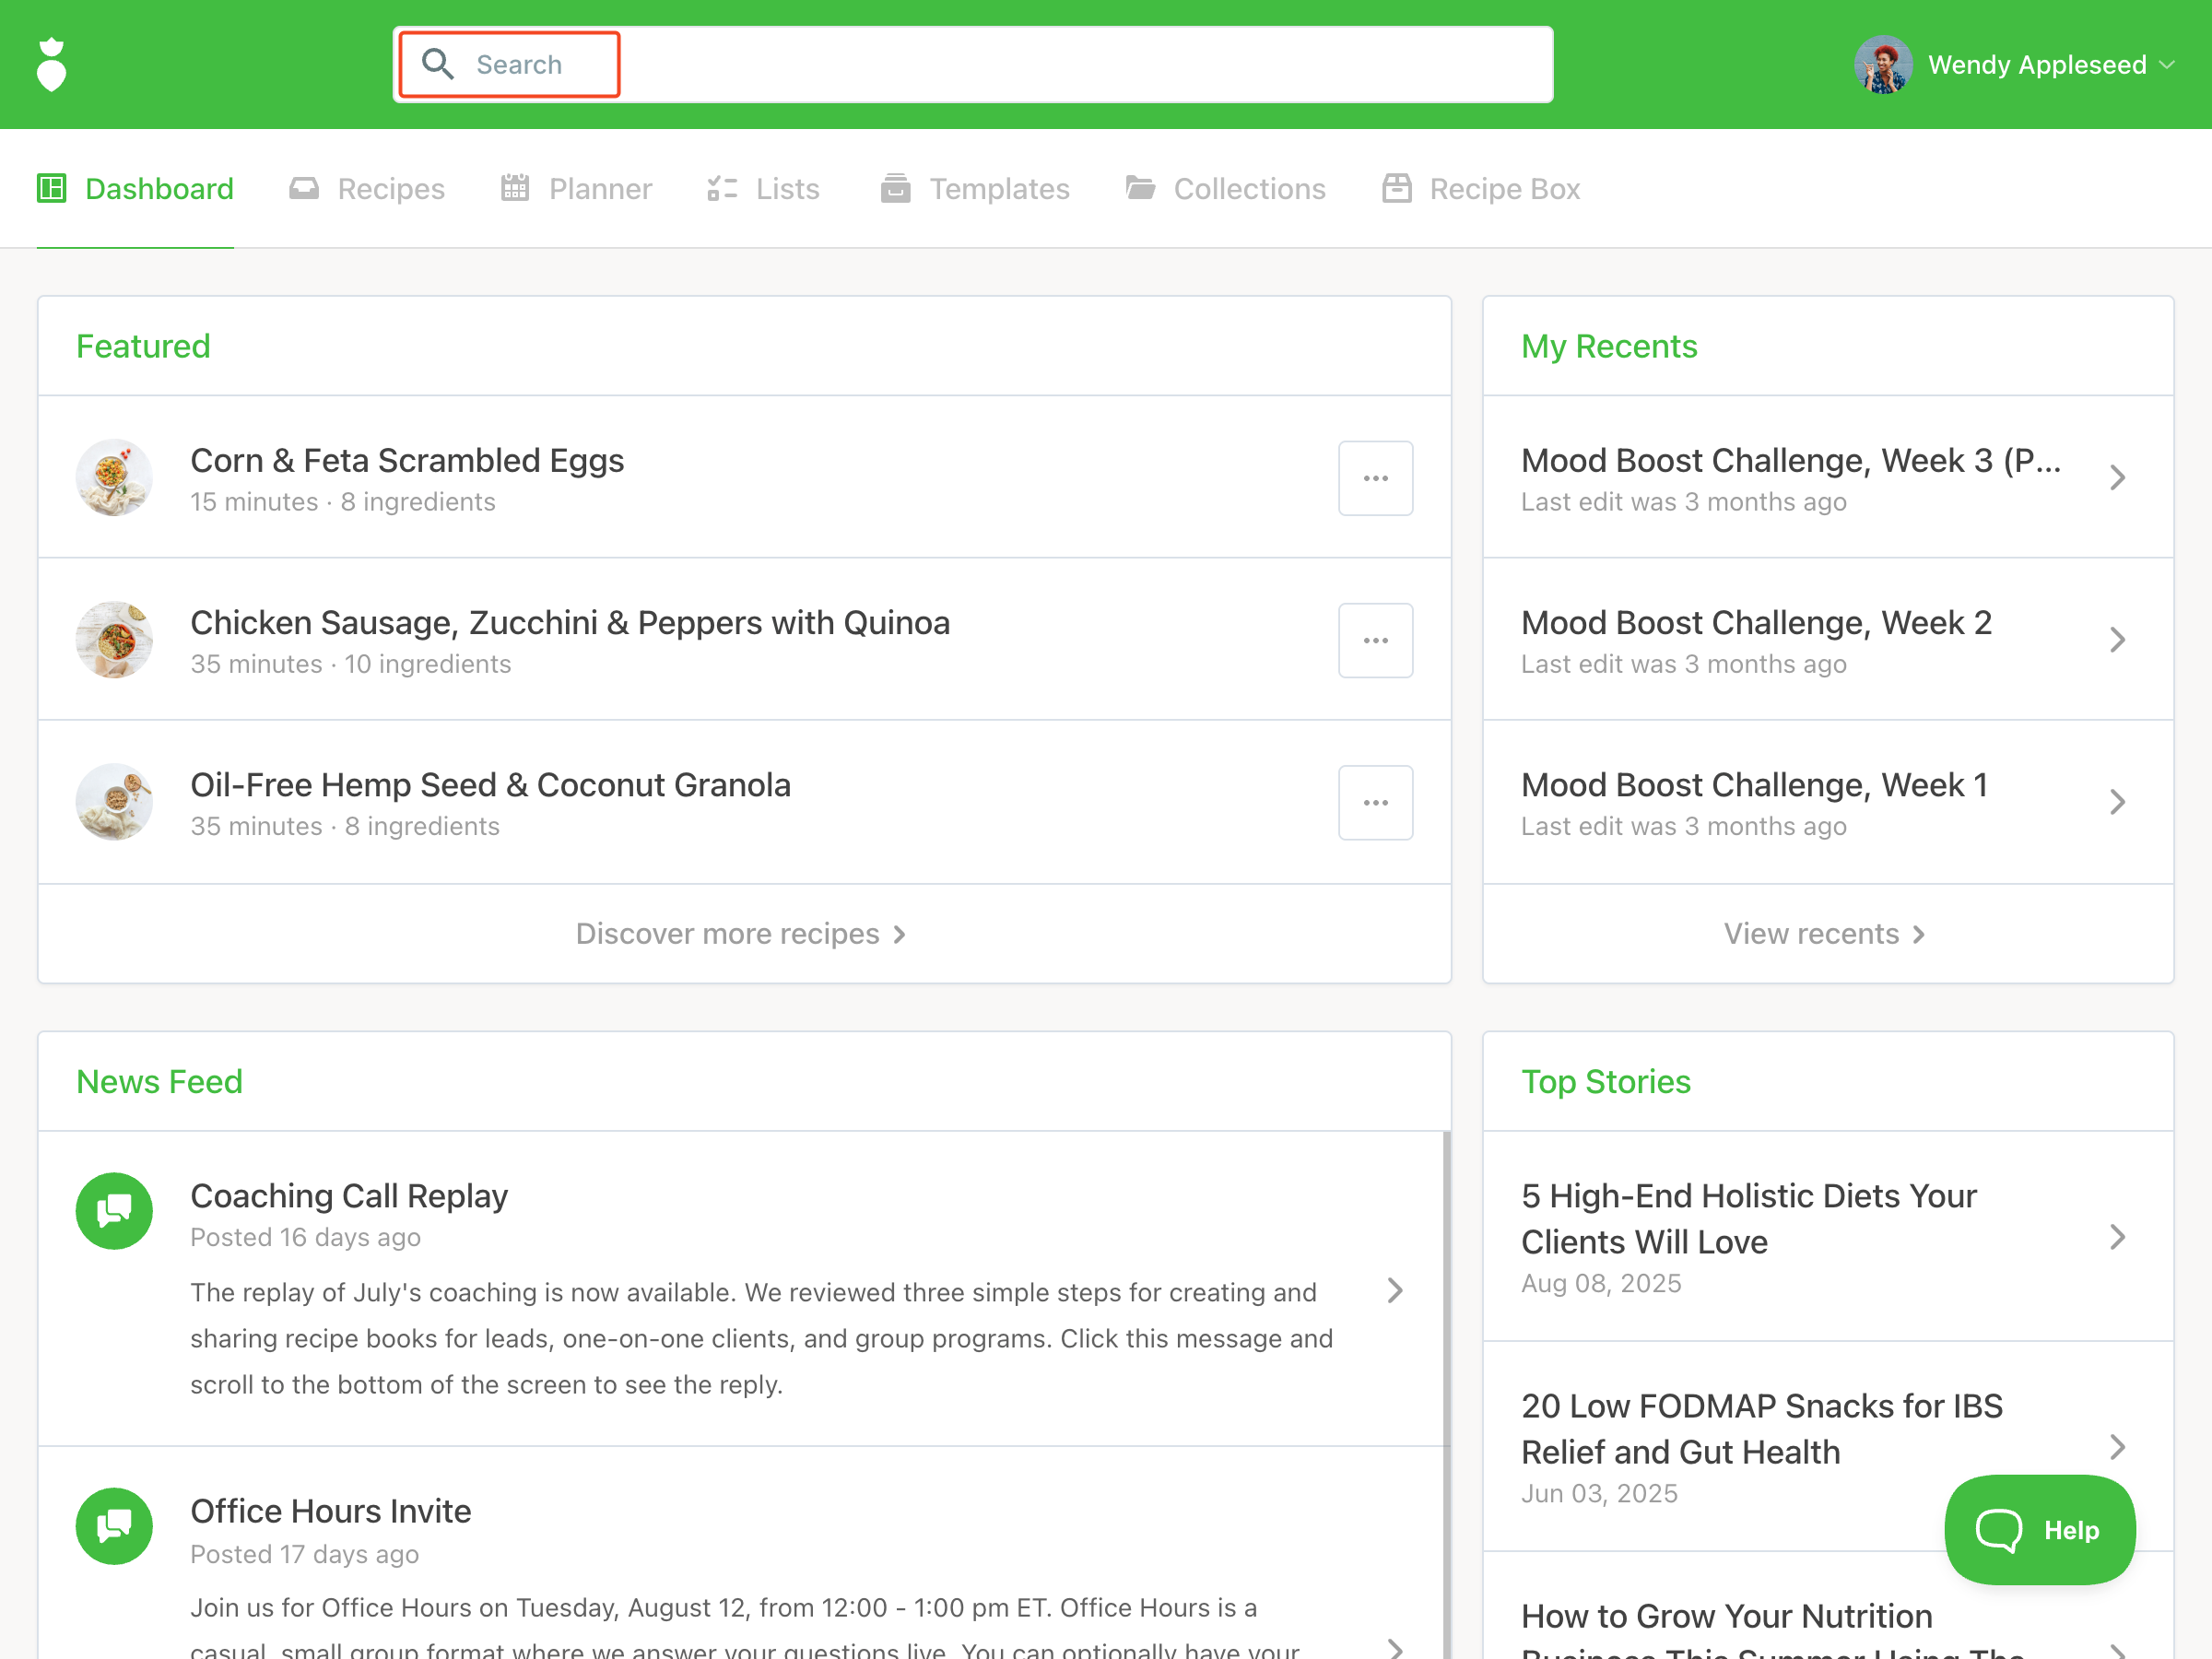The width and height of the screenshot is (2212, 1659).
Task: Click View recents link
Action: coord(1824,933)
